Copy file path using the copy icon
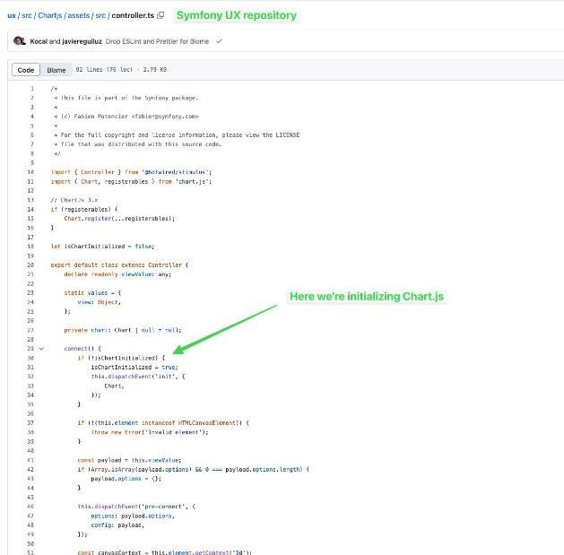564x555 pixels. coord(161,15)
